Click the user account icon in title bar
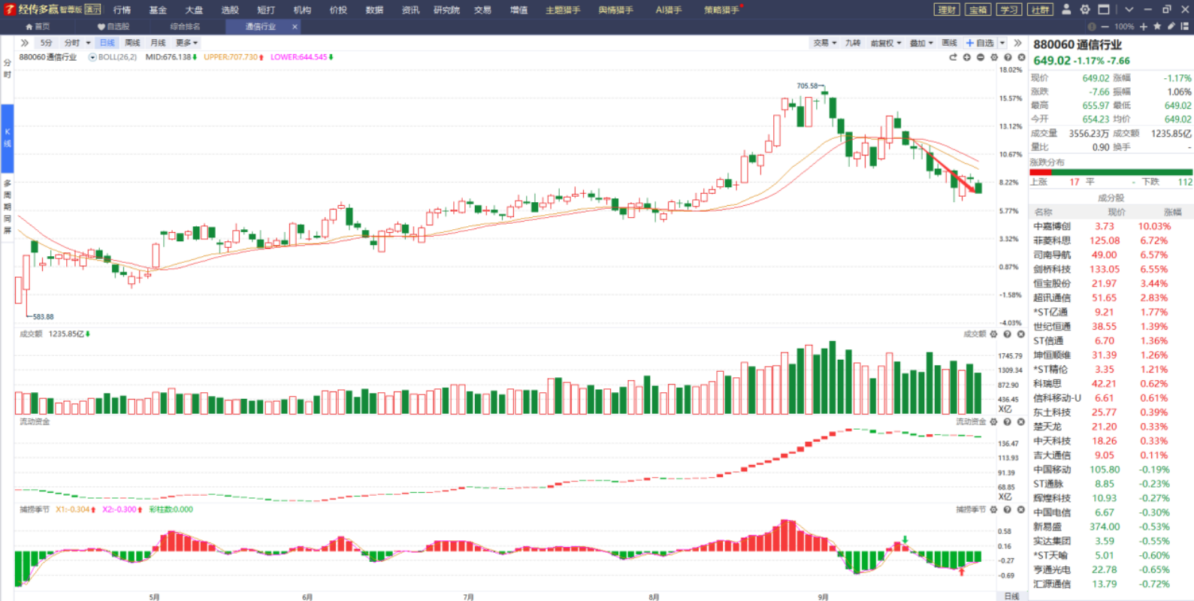This screenshot has height=601, width=1194. pyautogui.click(x=1066, y=10)
